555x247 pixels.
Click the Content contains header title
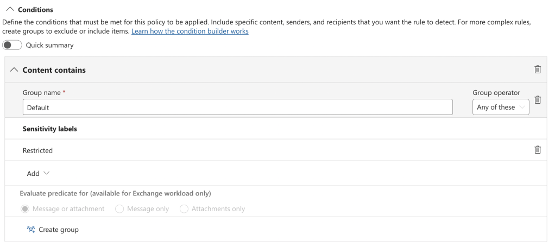pos(54,70)
